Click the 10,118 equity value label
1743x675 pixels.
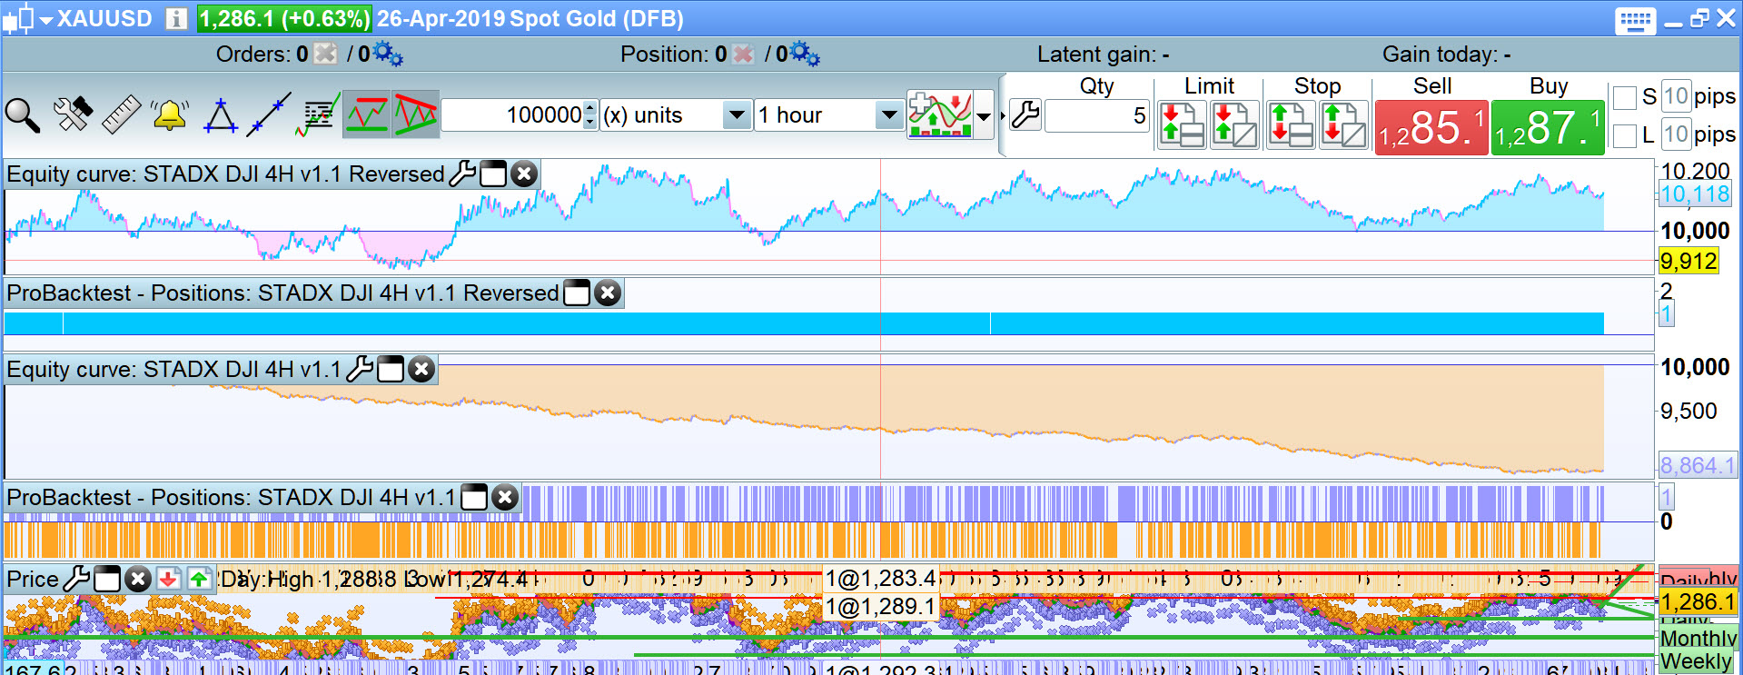[x=1695, y=194]
